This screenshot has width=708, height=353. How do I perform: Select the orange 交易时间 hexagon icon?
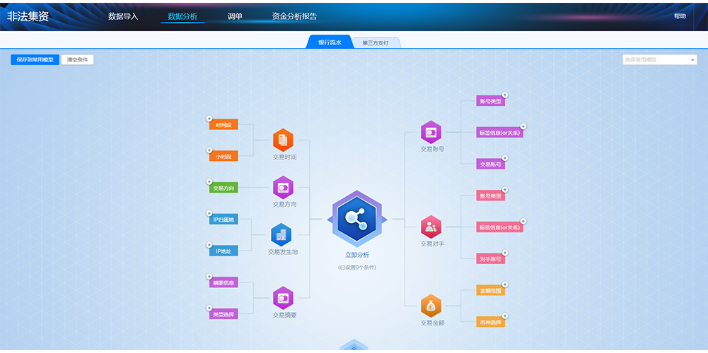(x=283, y=139)
